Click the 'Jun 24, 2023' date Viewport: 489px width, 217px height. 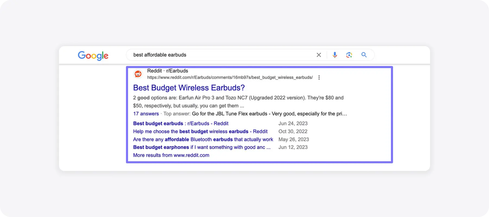pyautogui.click(x=293, y=123)
